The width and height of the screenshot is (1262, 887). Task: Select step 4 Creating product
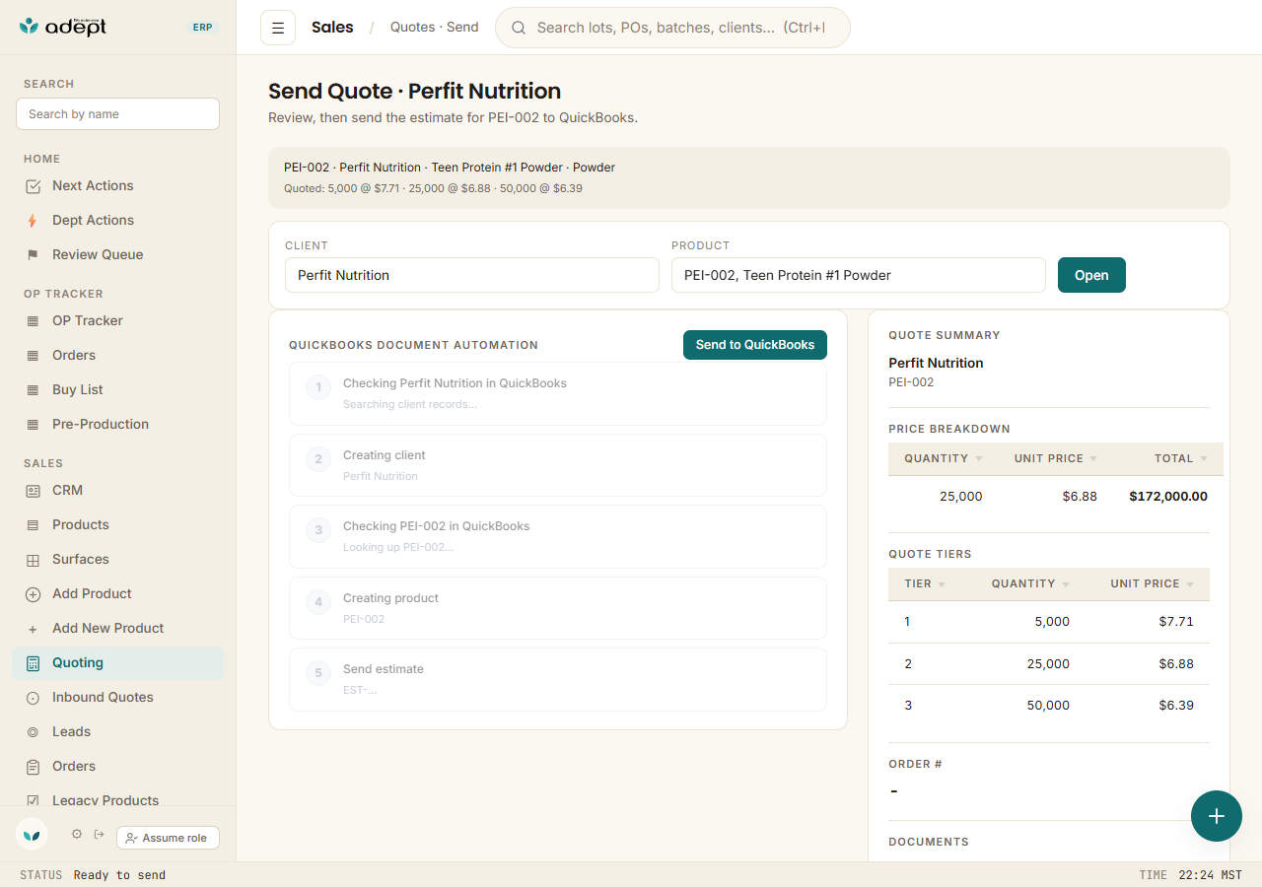click(558, 608)
